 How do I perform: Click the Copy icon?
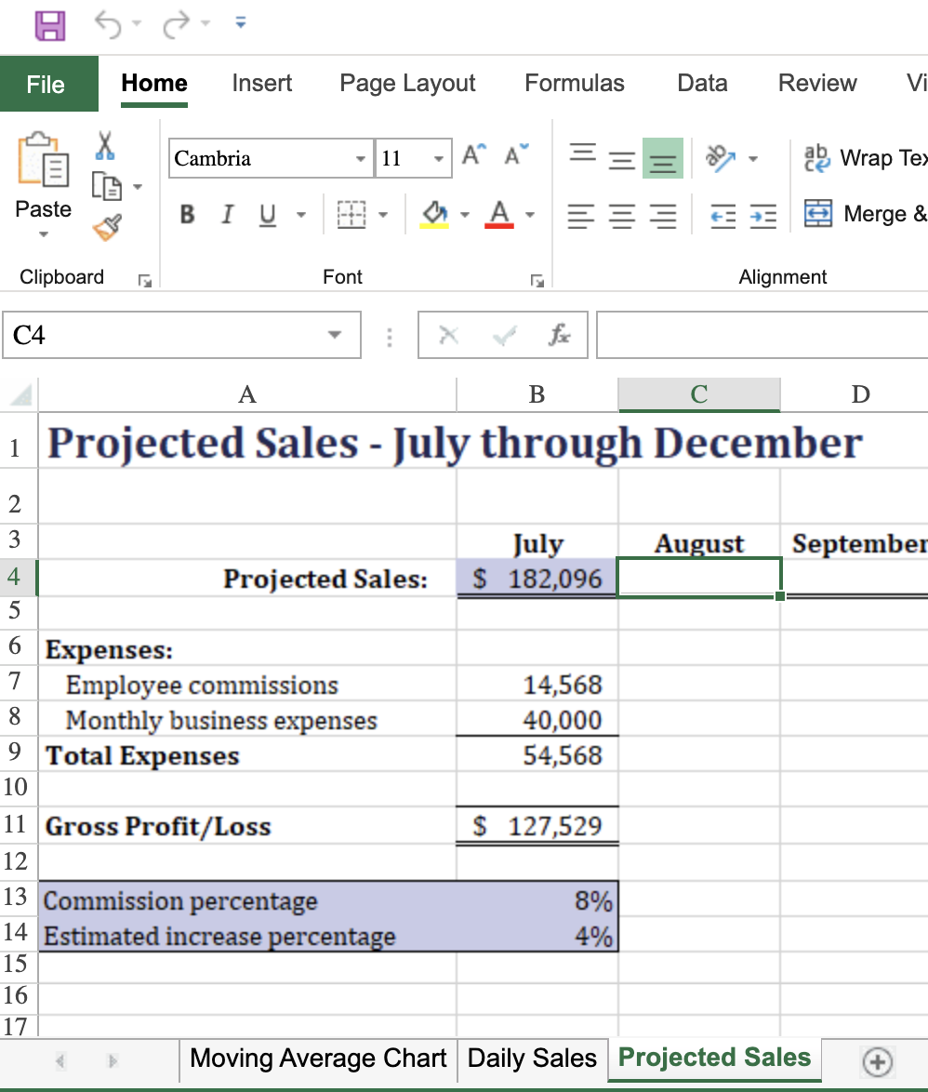(107, 186)
